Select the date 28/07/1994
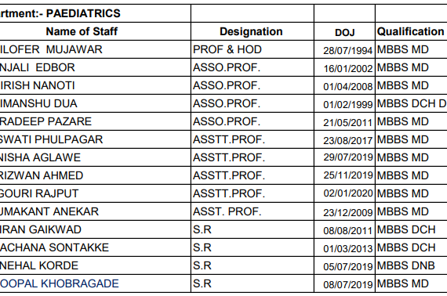This screenshot has height=296, width=447. [x=347, y=51]
